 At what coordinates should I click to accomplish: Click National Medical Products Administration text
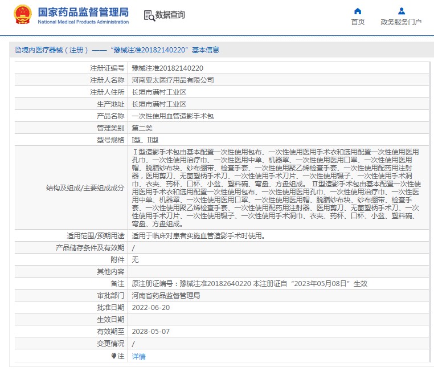(x=83, y=22)
